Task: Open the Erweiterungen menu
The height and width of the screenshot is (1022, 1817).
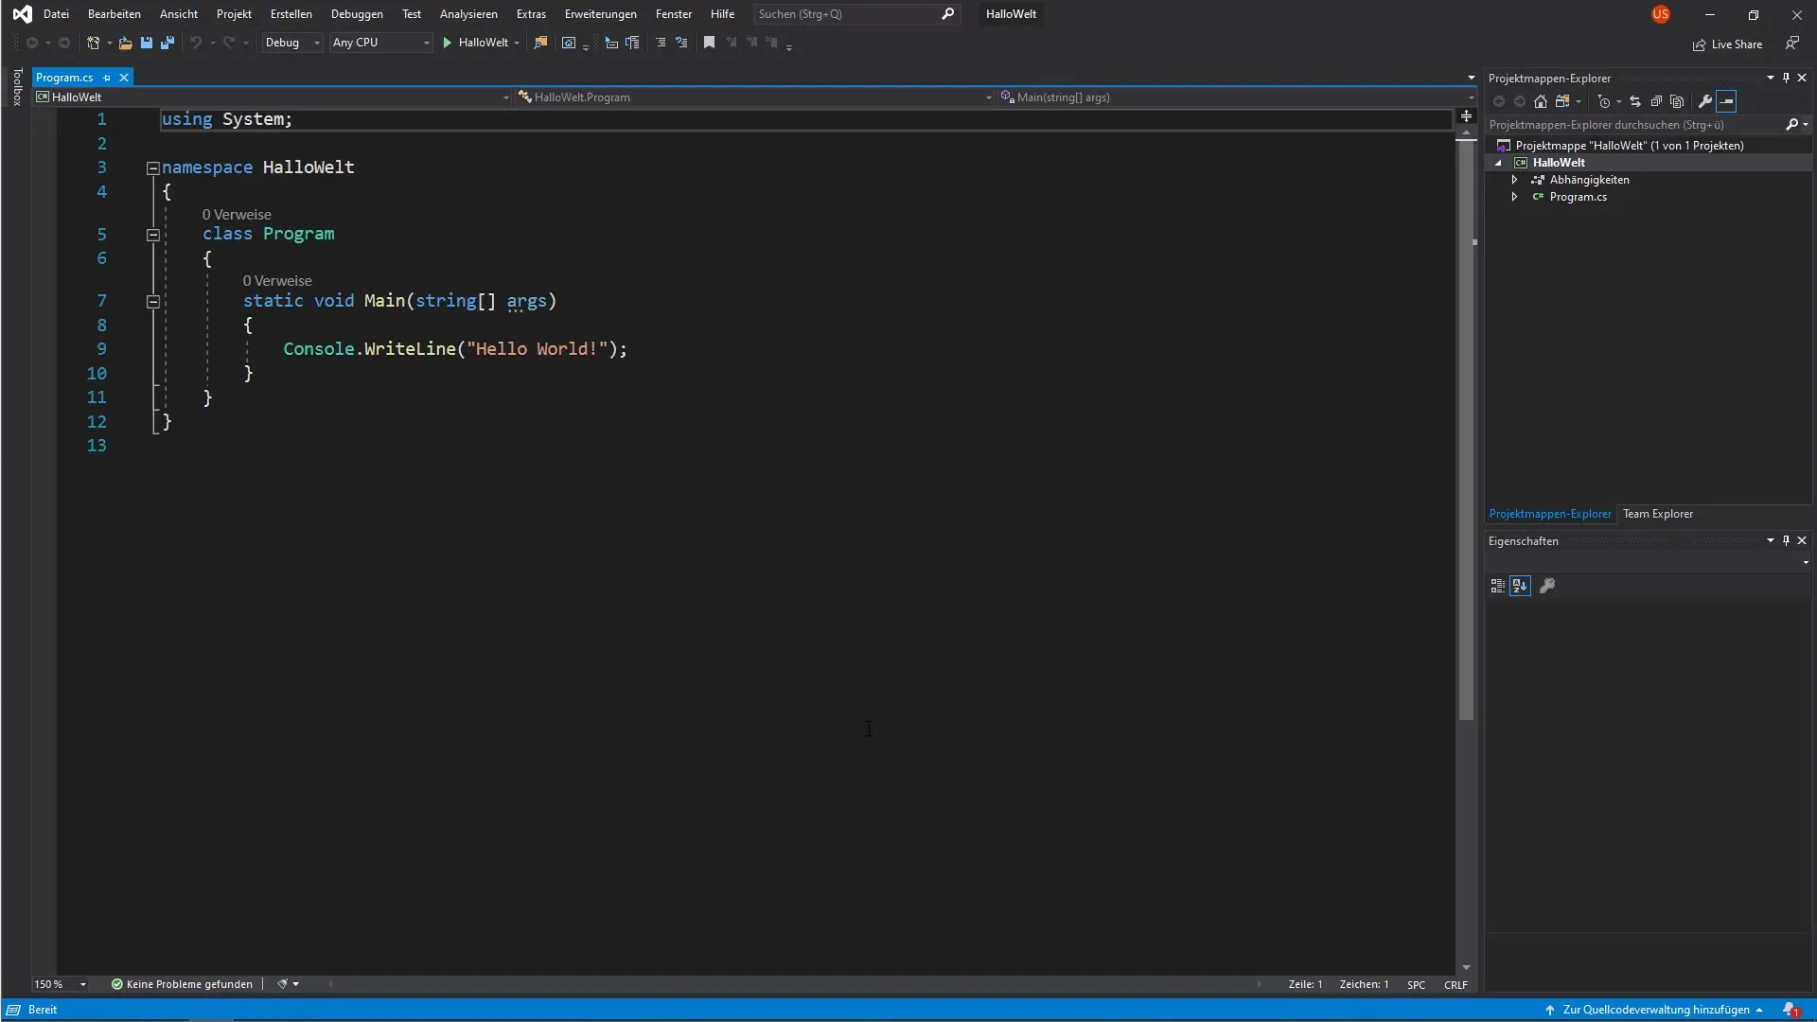Action: click(x=601, y=14)
